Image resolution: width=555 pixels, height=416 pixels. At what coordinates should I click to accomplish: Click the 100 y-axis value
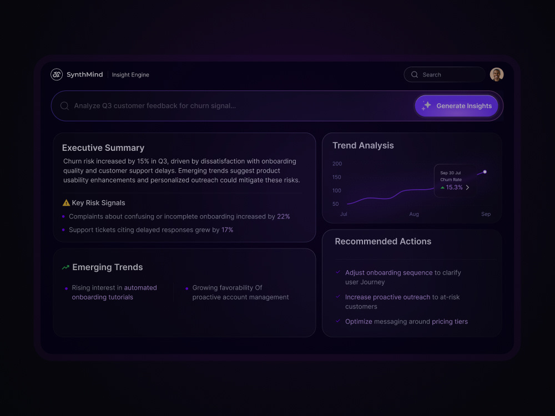click(337, 191)
